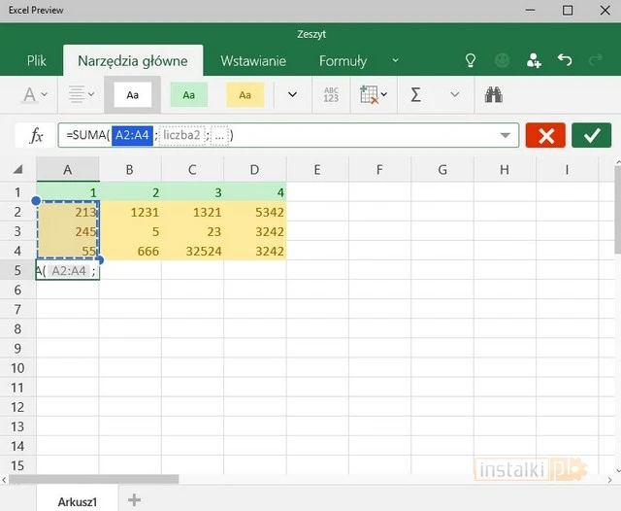The height and width of the screenshot is (511, 621).
Task: Open the fx insert function button
Action: (x=36, y=136)
